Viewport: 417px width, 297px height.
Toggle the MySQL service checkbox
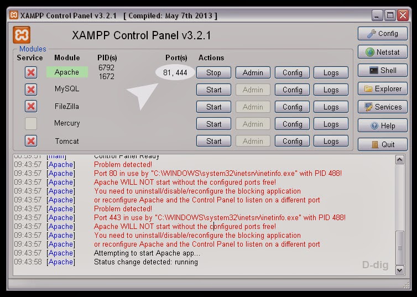(31, 90)
